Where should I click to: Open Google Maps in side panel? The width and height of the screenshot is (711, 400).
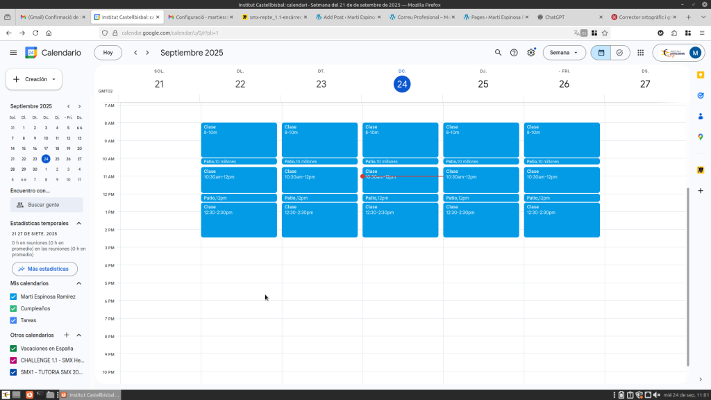[701, 137]
